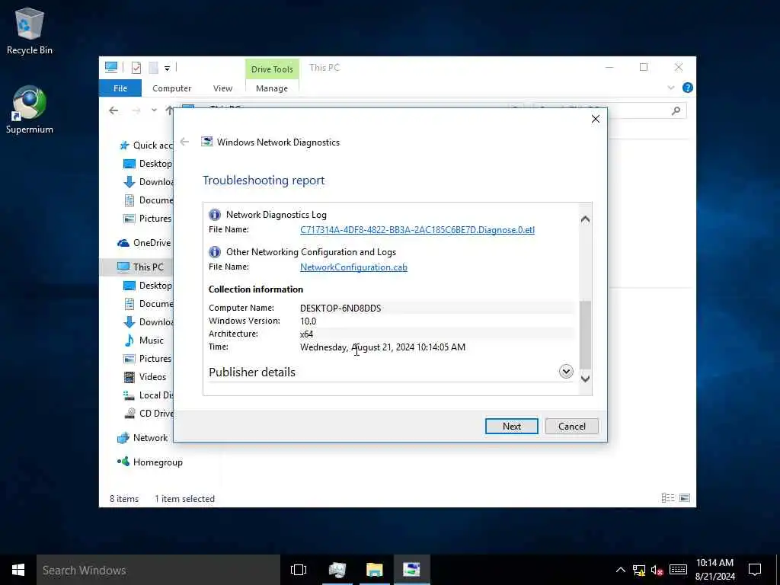This screenshot has height=585, width=780.
Task: Open the Supermium browser shortcut
Action: [30, 110]
